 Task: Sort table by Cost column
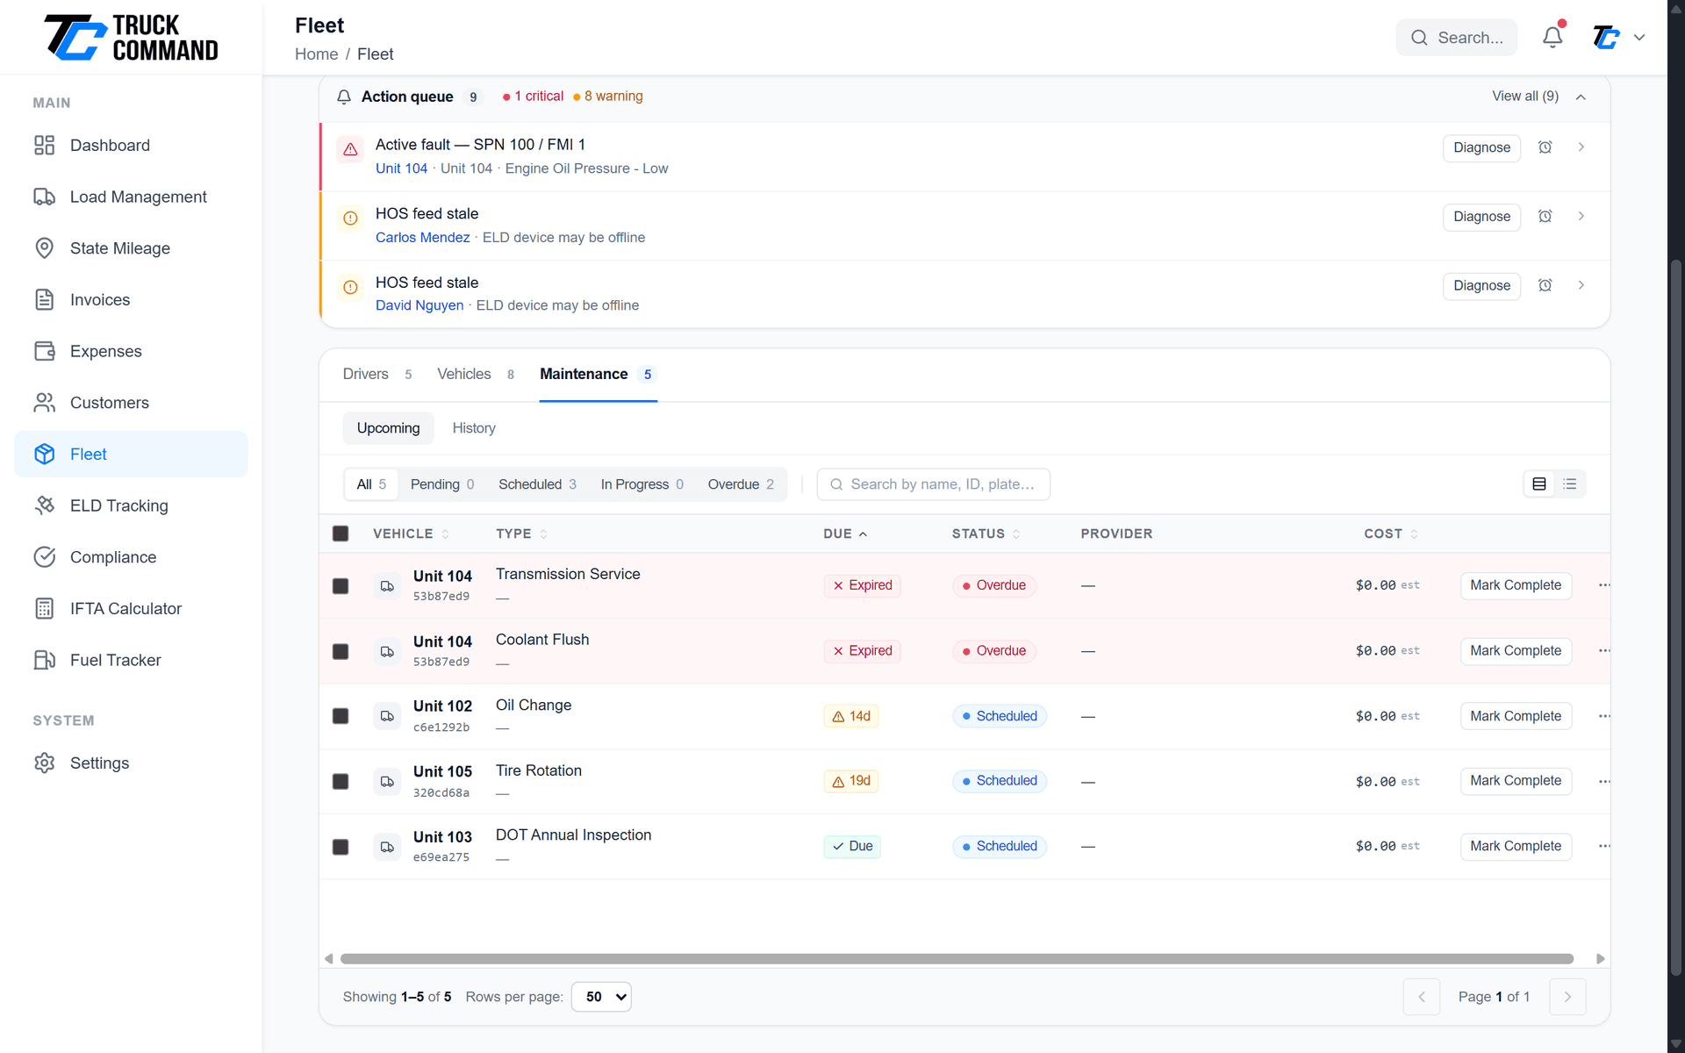1391,534
